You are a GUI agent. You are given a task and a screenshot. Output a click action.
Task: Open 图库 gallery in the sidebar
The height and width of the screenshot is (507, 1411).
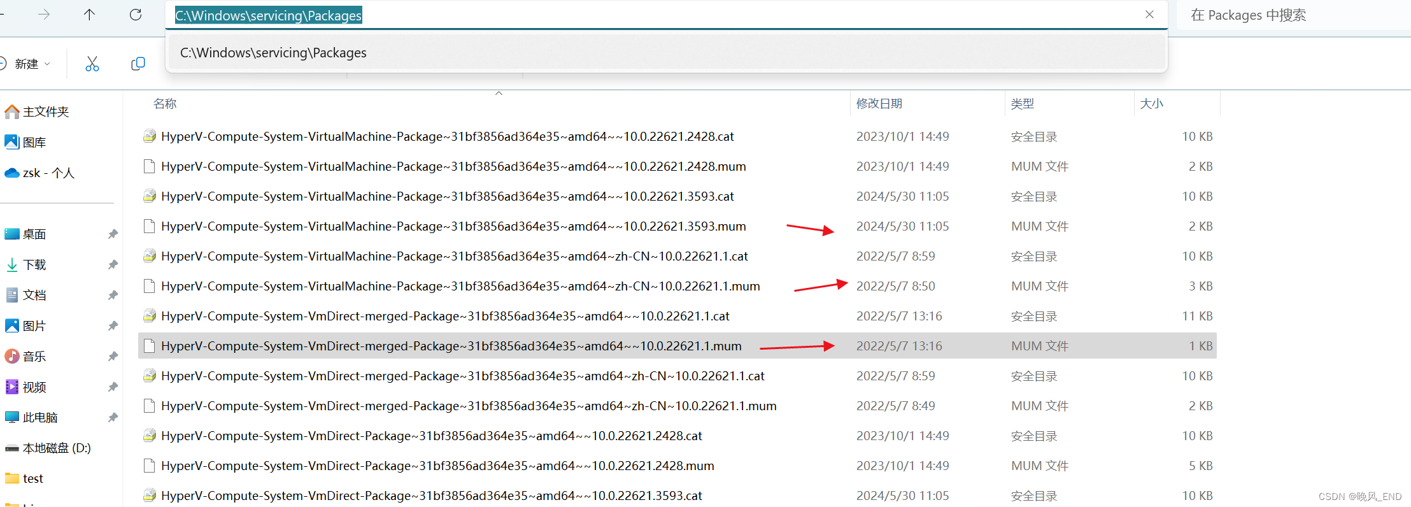(x=27, y=142)
